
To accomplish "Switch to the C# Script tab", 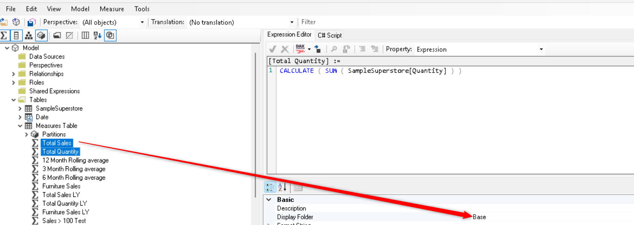I will pyautogui.click(x=330, y=35).
